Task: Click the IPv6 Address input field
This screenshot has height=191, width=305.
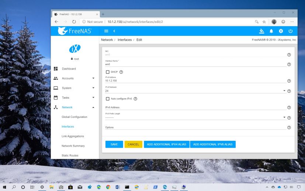Action: [x=196, y=108]
